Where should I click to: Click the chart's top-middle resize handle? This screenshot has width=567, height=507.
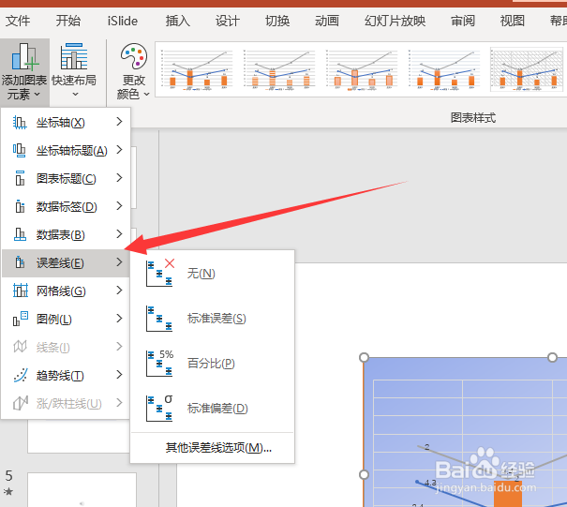(x=552, y=357)
